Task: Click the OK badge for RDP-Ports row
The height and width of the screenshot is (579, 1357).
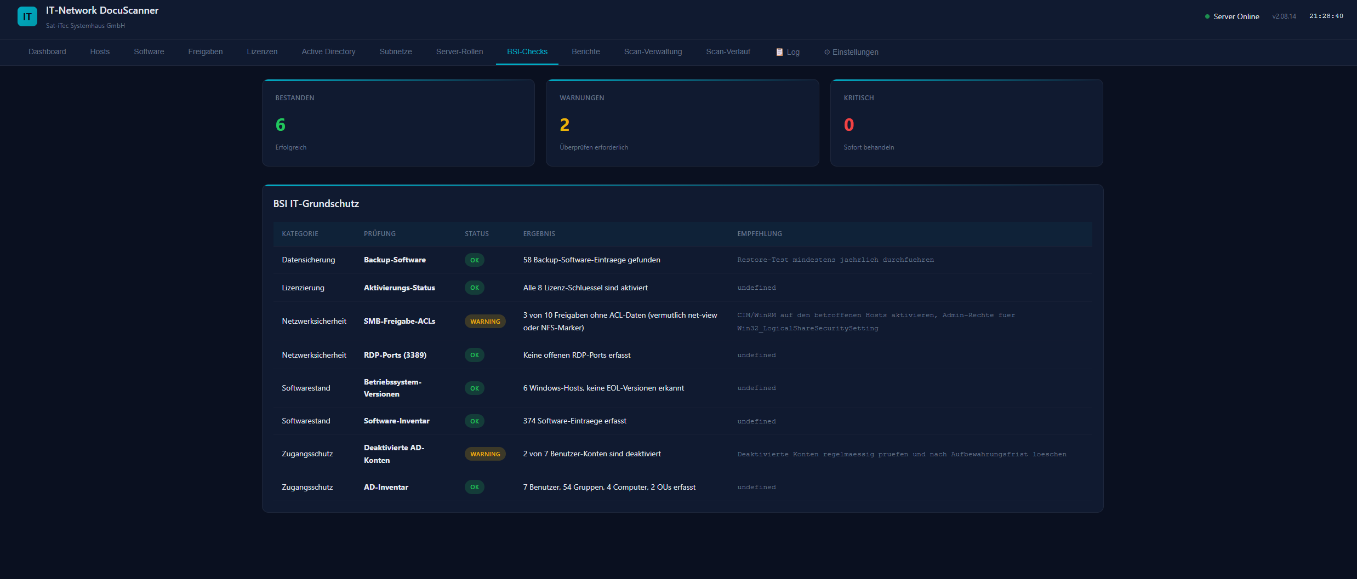Action: [x=474, y=355]
